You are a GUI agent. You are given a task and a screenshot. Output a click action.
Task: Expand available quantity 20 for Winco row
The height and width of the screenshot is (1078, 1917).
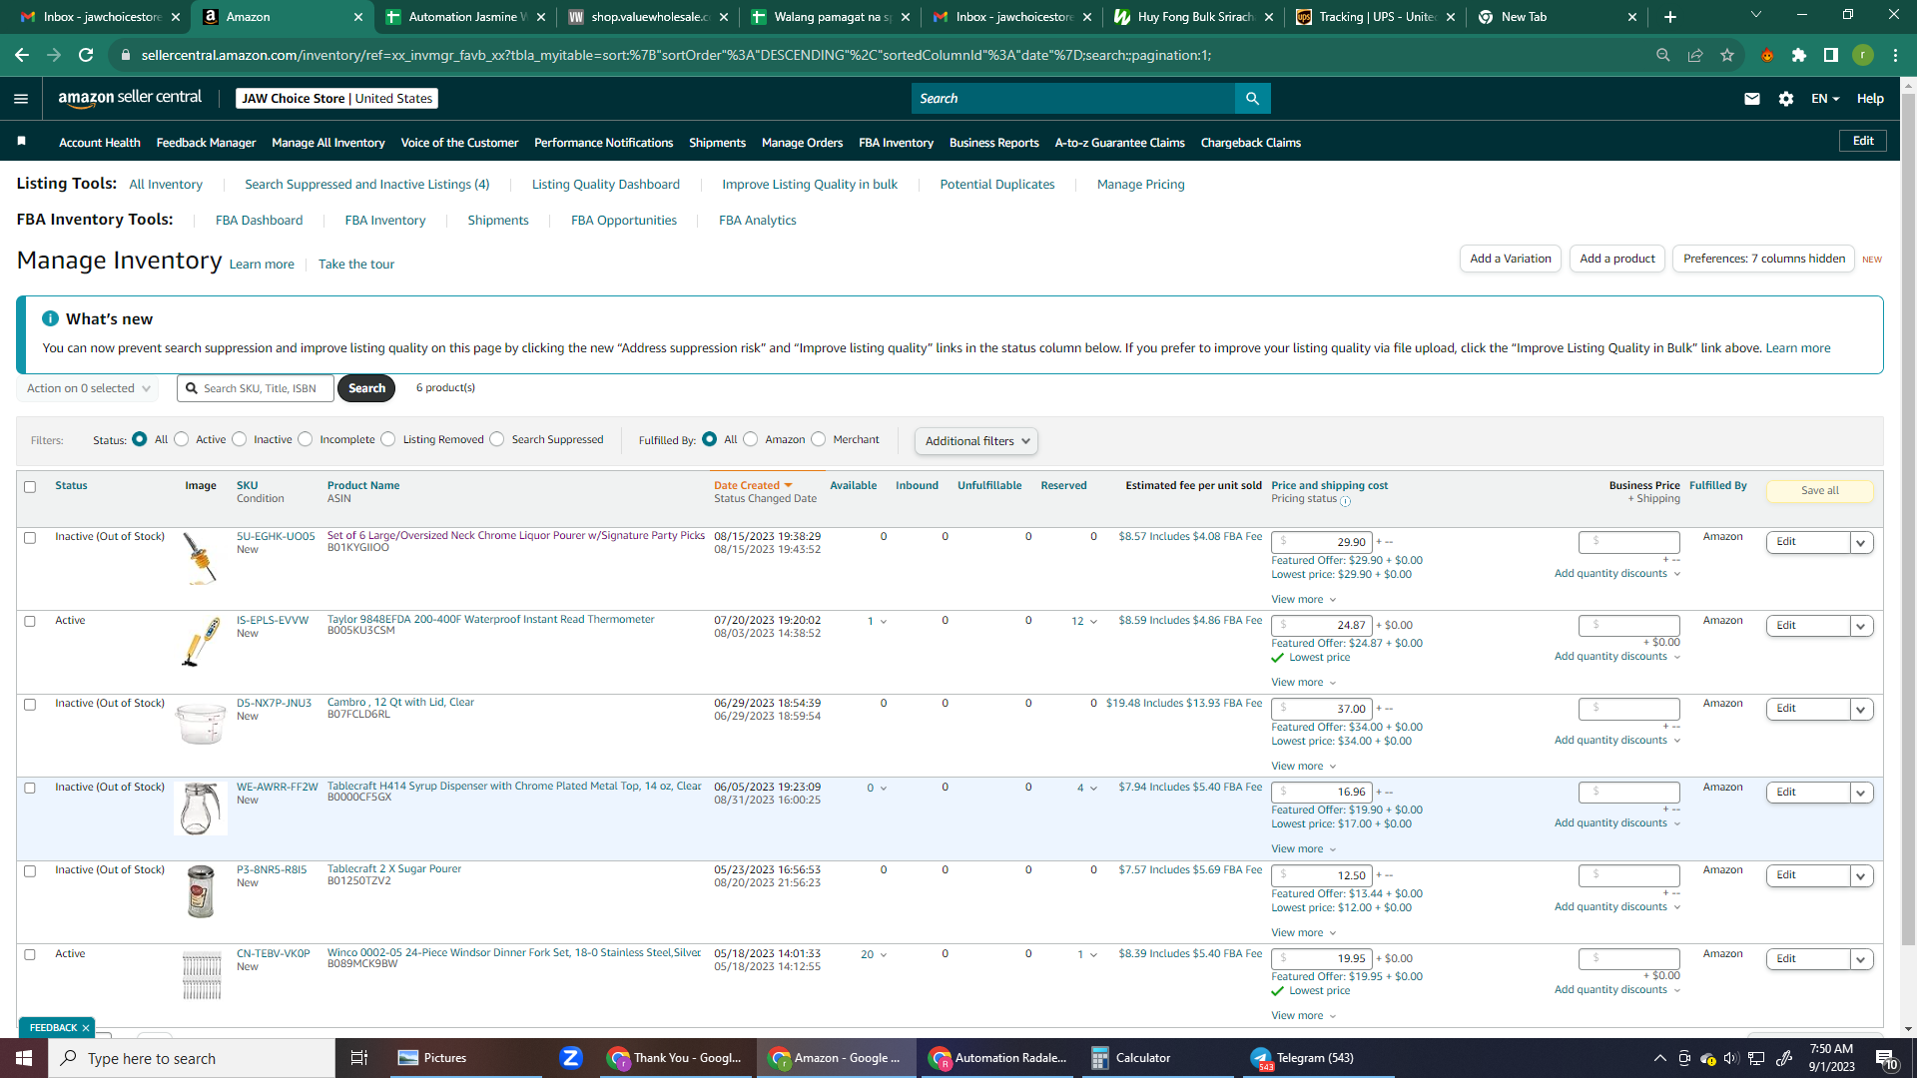coord(874,955)
